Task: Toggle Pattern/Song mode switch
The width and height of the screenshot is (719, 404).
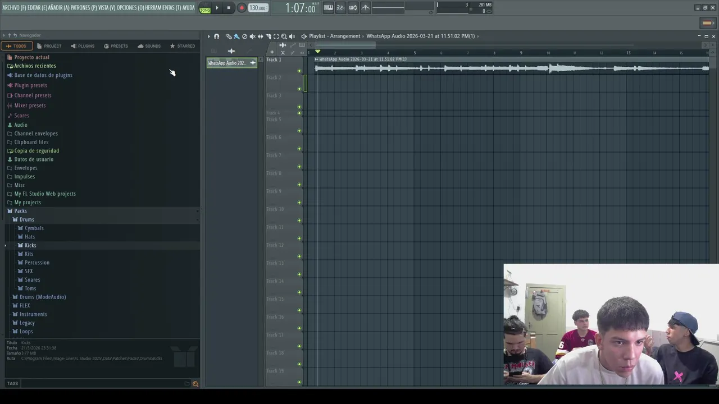Action: pos(205,8)
